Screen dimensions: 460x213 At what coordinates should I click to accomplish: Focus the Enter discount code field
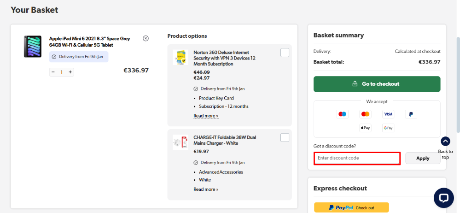coord(357,158)
